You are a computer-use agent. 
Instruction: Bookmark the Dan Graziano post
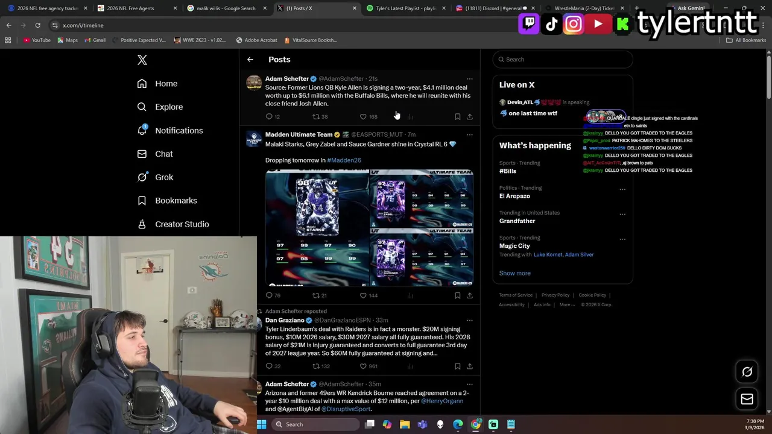coord(458,366)
